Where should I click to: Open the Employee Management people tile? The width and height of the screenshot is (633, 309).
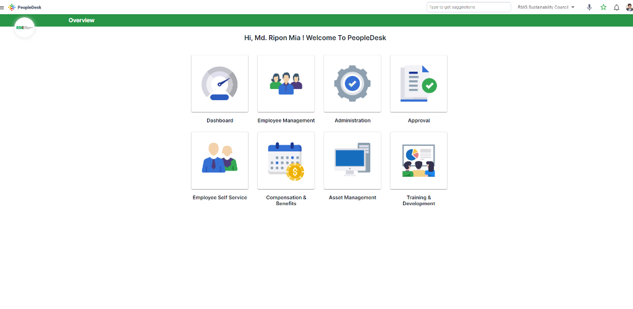(x=286, y=83)
